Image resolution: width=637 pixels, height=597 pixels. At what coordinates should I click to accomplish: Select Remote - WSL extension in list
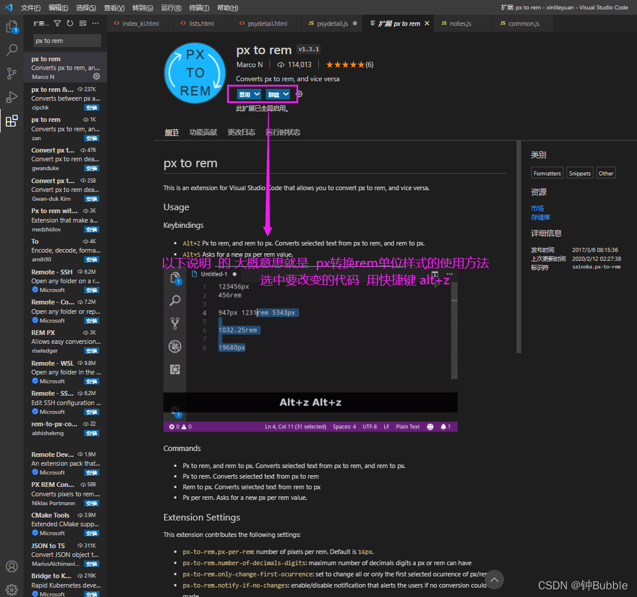(65, 372)
